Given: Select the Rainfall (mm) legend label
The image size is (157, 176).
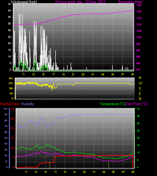Looking at the screenshot, I should (10, 104).
